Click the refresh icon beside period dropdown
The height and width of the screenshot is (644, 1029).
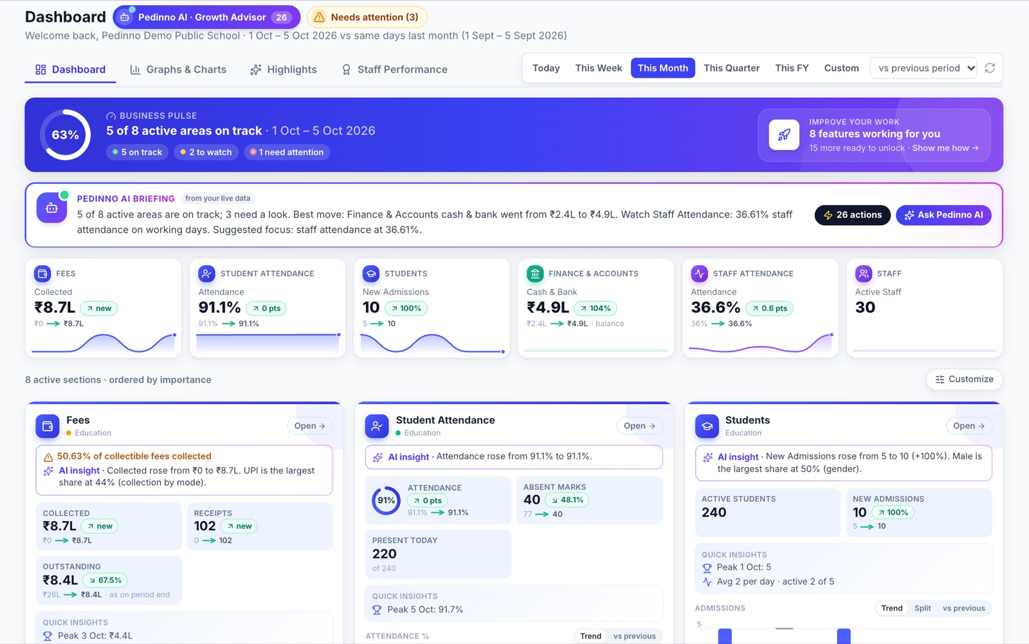tap(990, 68)
